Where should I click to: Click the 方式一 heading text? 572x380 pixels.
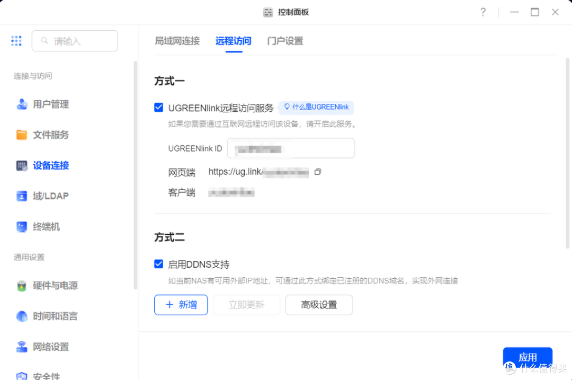[x=169, y=81]
